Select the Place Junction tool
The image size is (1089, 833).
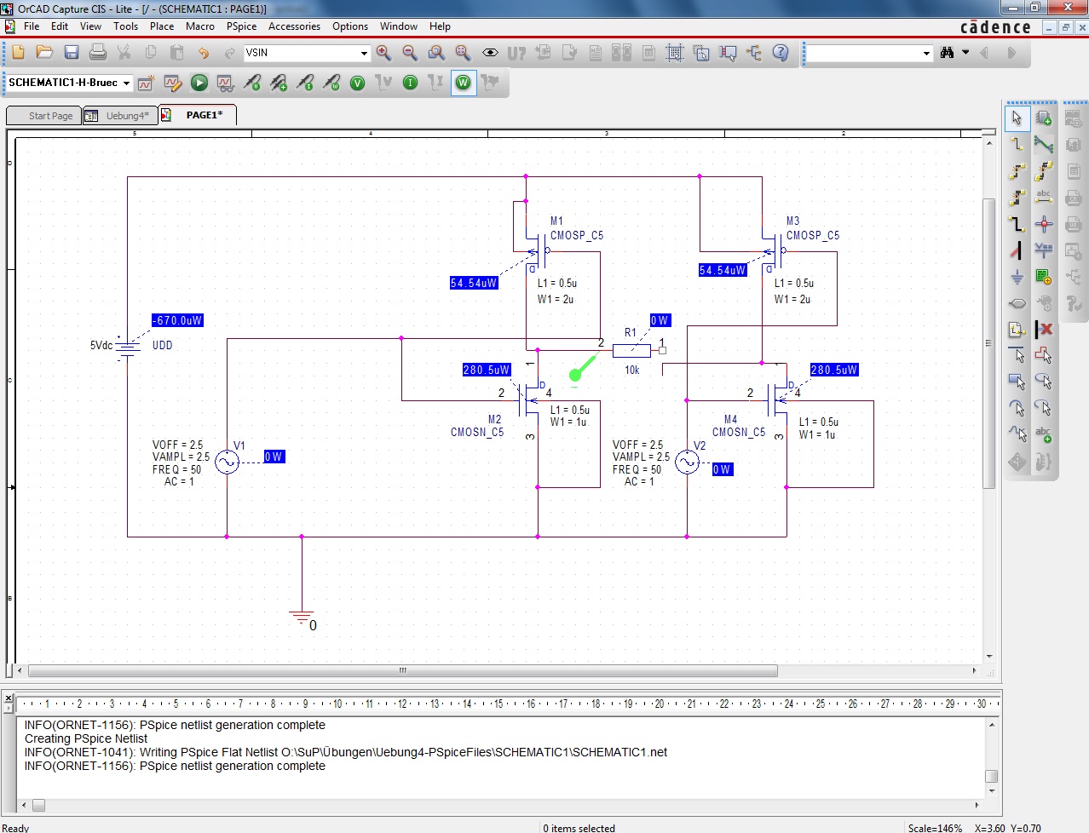point(1044,224)
